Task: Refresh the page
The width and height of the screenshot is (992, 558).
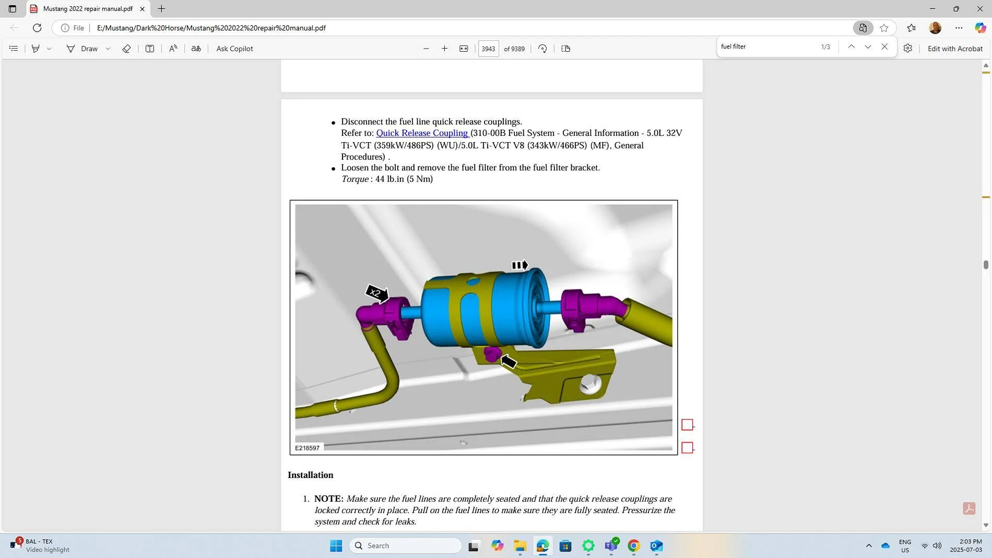Action: click(37, 28)
